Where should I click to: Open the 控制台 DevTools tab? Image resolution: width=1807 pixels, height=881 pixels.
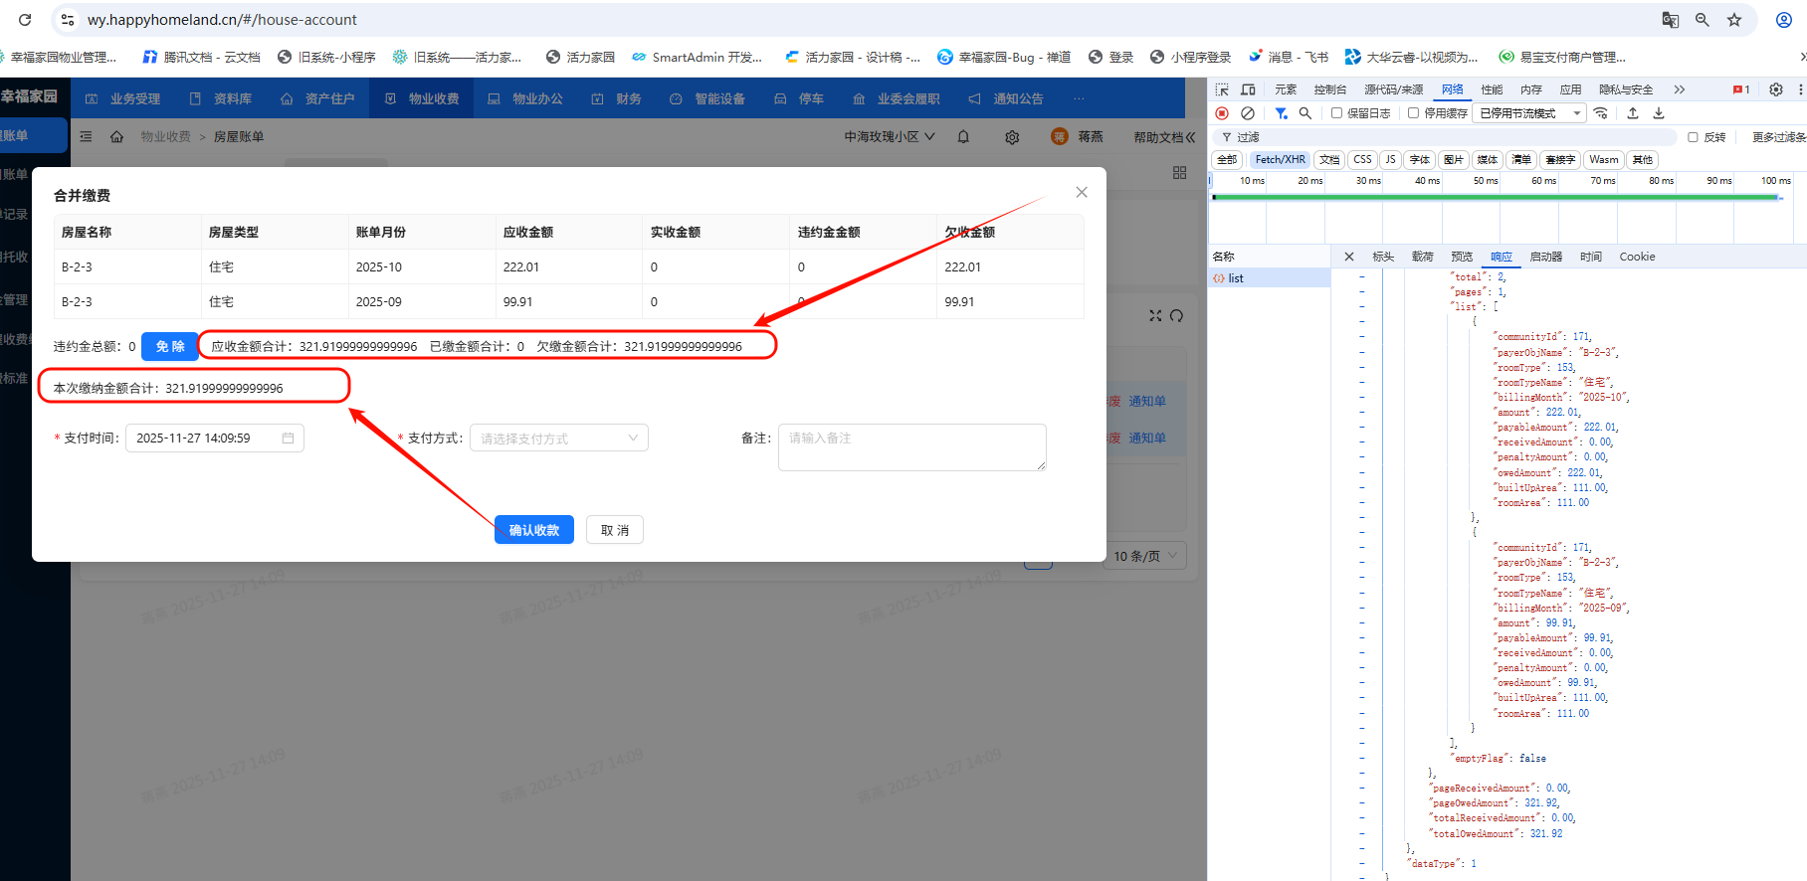[x=1329, y=89]
